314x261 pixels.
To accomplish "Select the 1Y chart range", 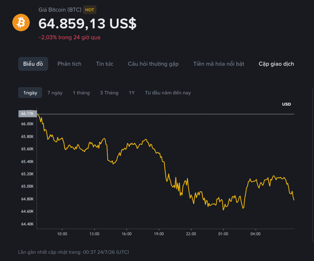I will 132,93.
